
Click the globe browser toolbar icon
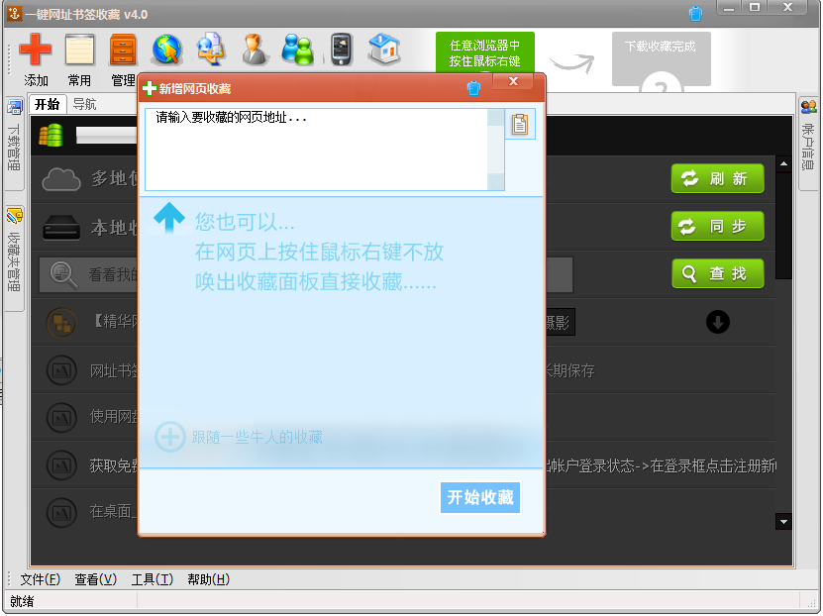tap(167, 49)
